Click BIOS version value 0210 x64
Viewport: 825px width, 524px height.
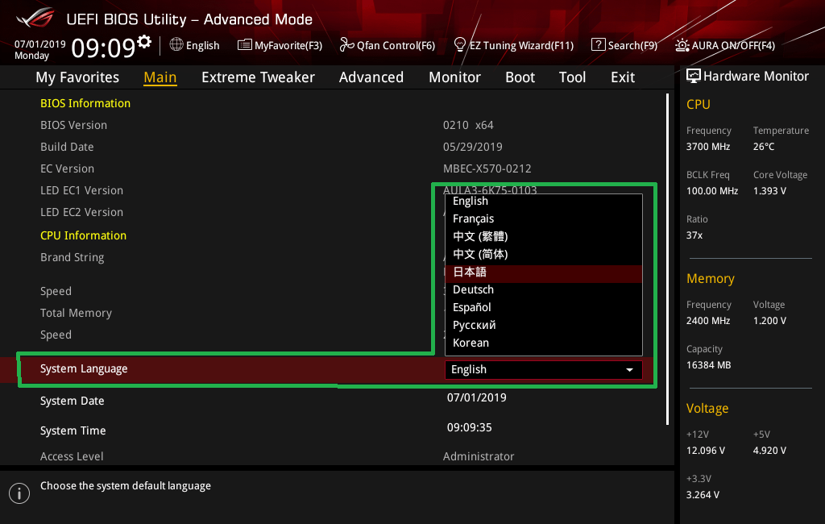(468, 125)
